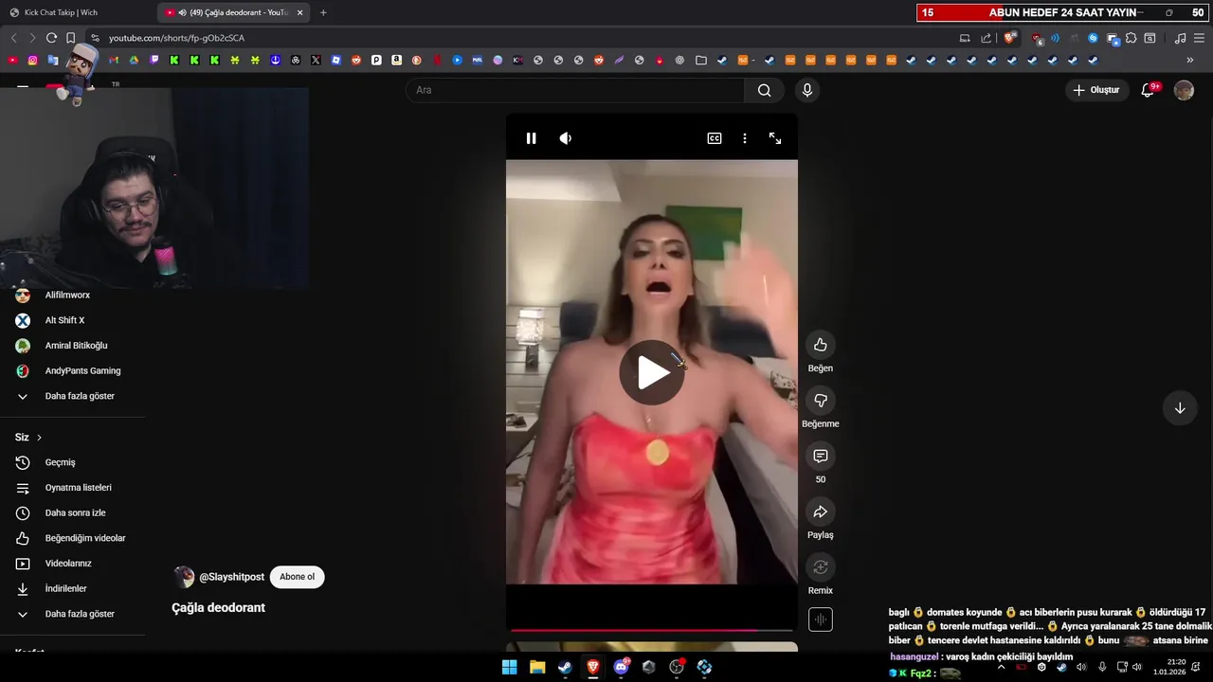This screenshot has height=682, width=1213.
Task: Show more bookmarks with double chevron
Action: point(1189,60)
